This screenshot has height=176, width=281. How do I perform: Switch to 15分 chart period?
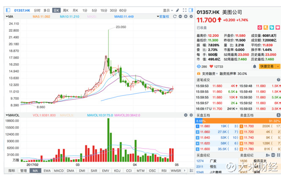coord(104,11)
